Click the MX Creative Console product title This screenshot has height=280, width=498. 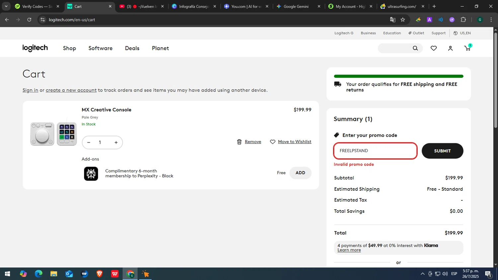pyautogui.click(x=106, y=110)
